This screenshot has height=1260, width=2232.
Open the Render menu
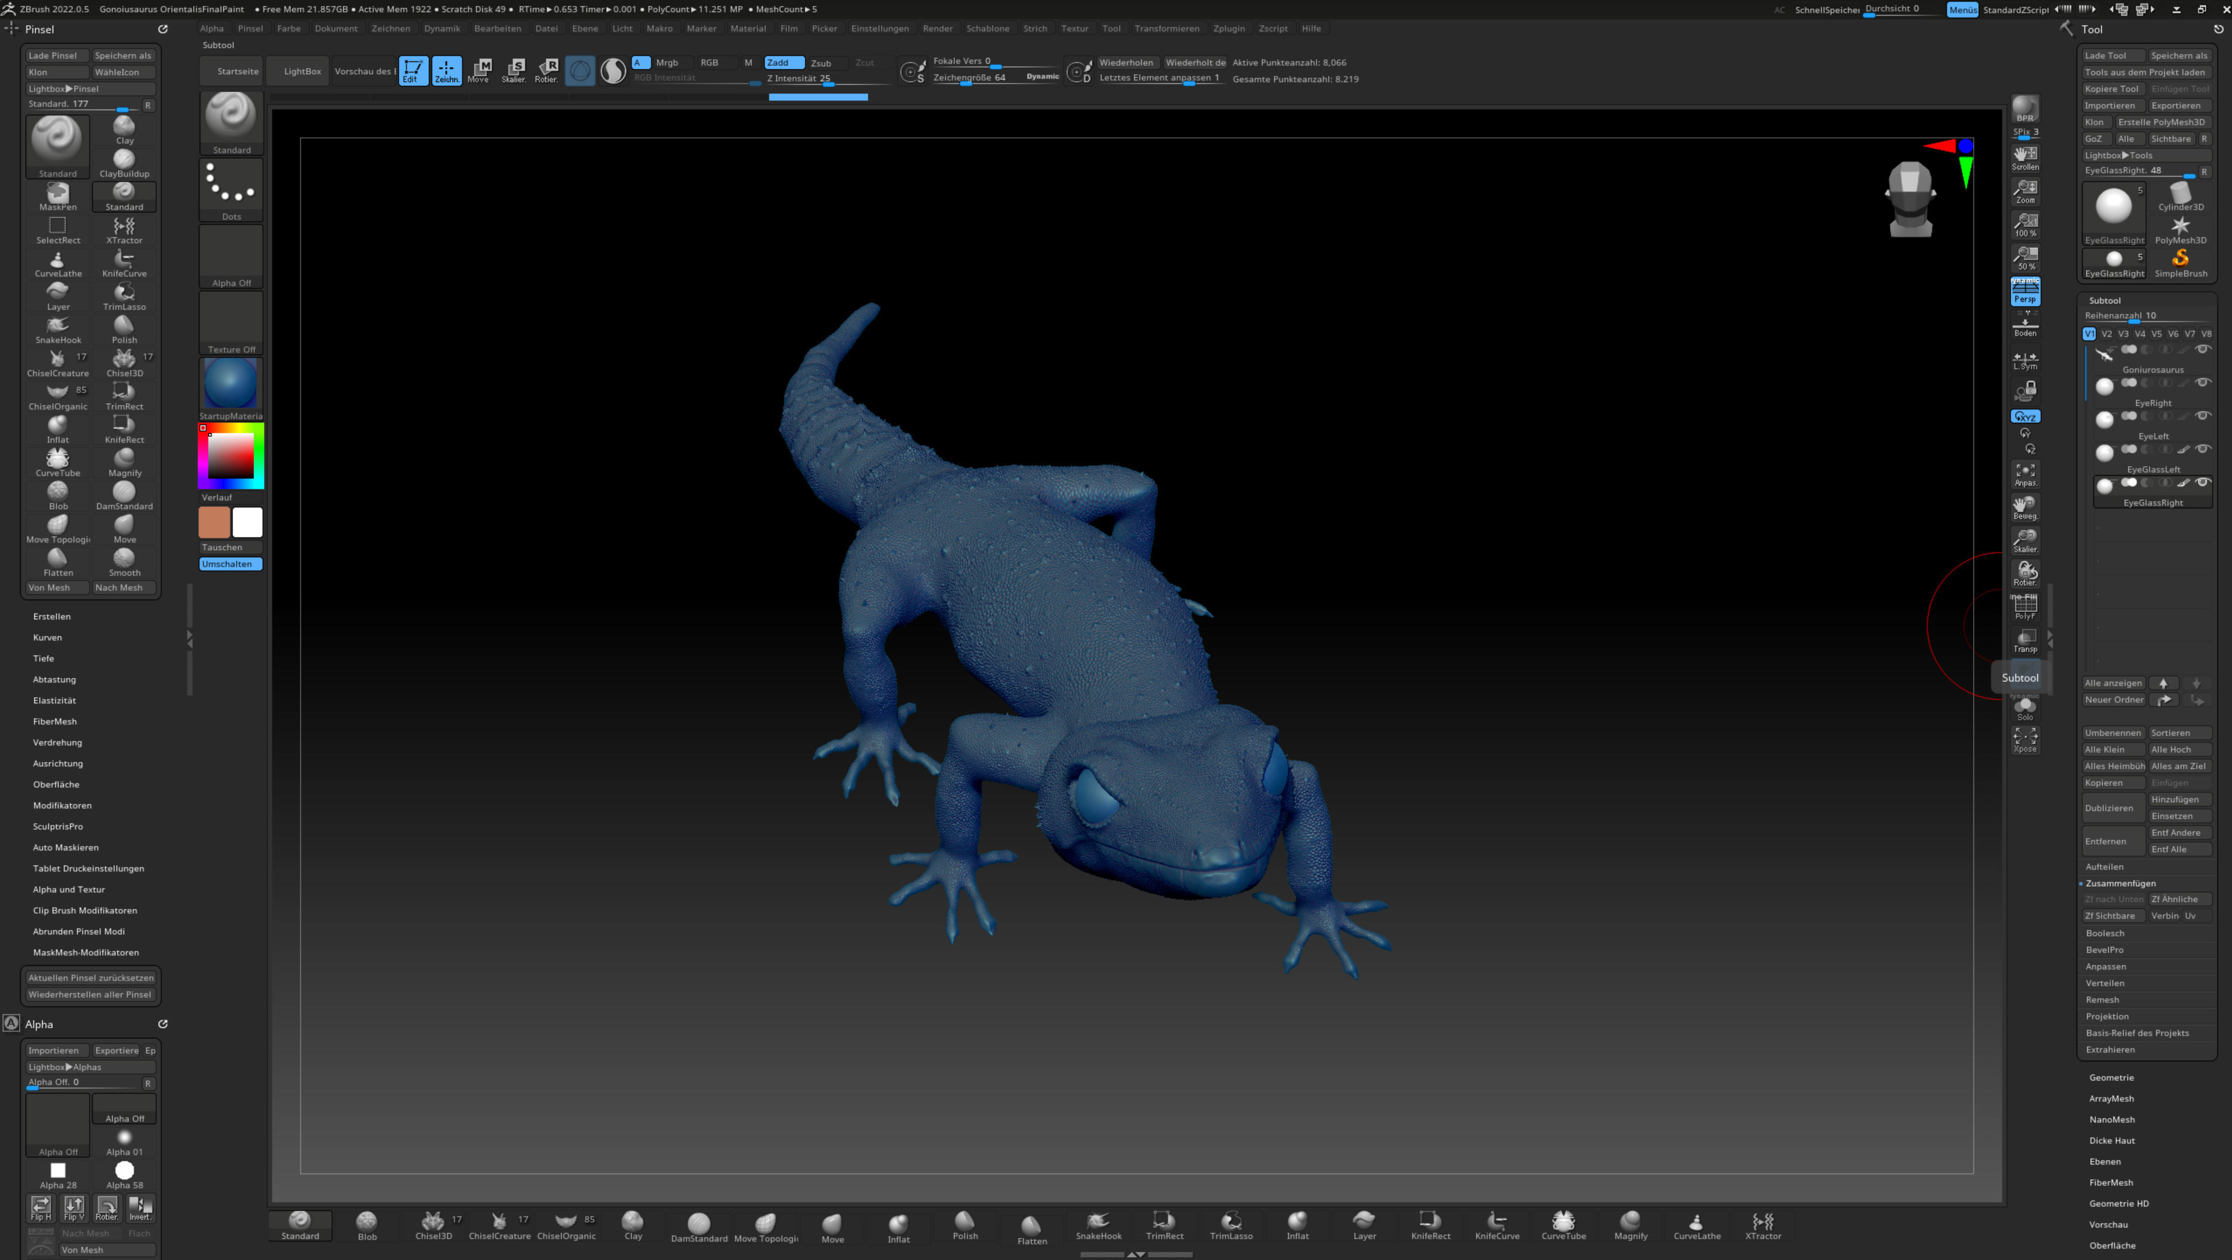[x=937, y=29]
